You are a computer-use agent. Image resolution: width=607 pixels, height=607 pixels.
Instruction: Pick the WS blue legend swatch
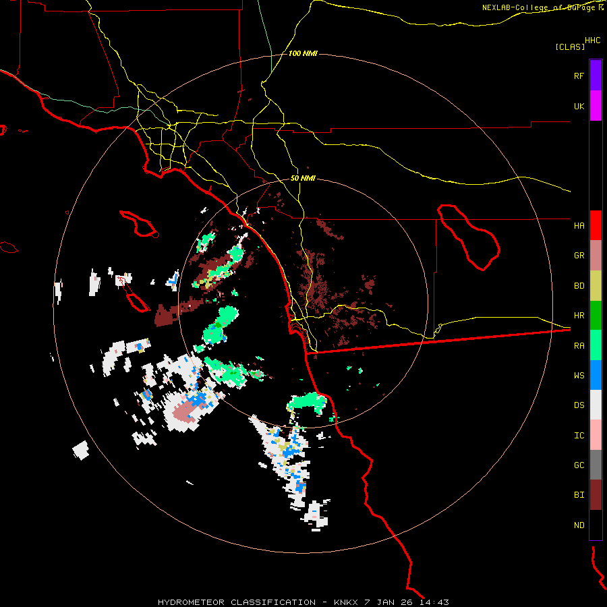click(x=596, y=375)
